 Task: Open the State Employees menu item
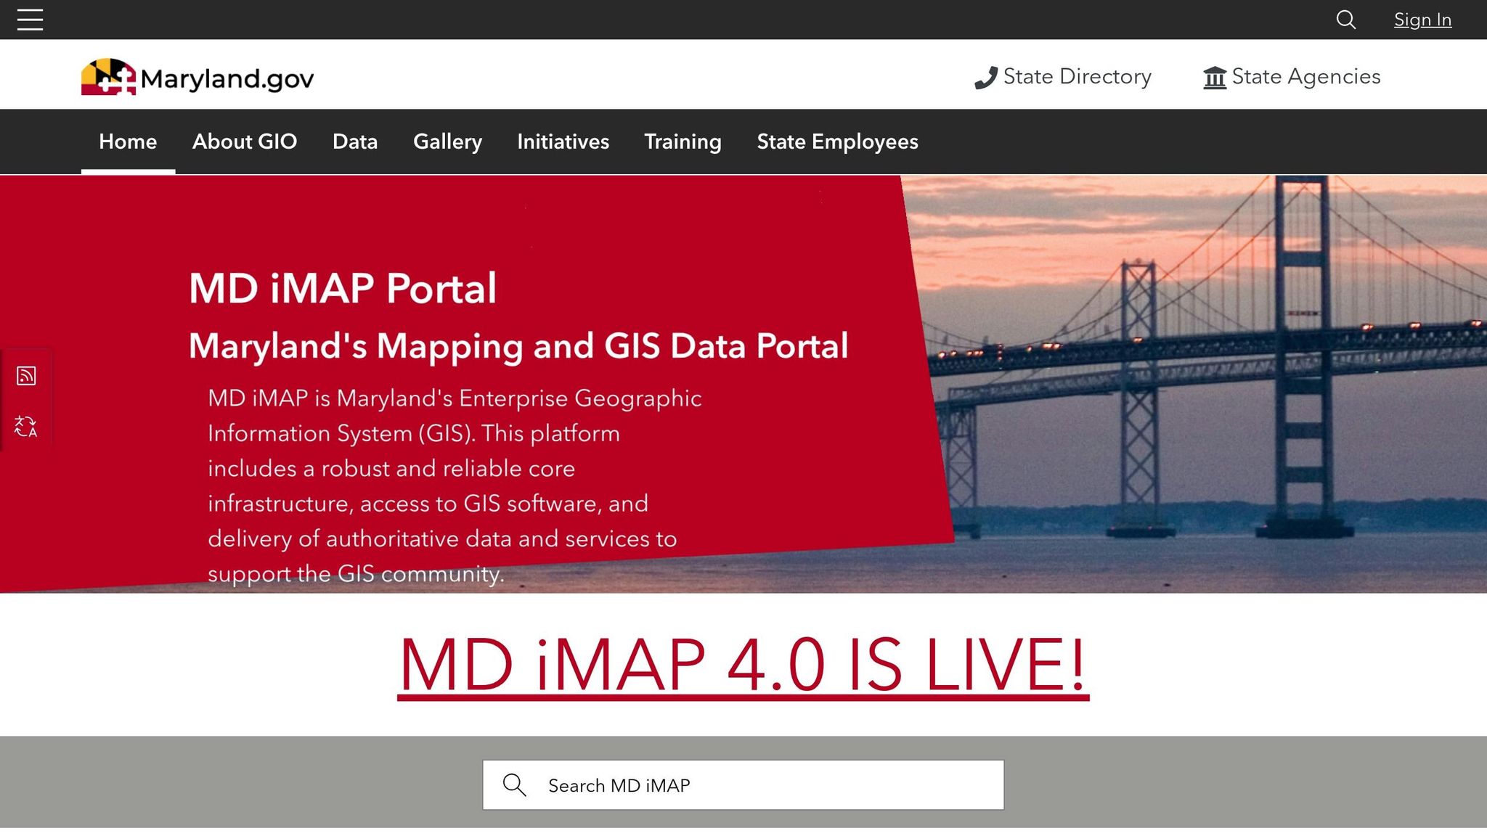837,142
